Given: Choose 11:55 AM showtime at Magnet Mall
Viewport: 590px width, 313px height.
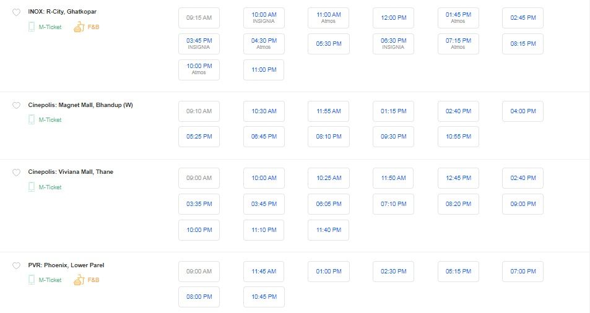Looking at the screenshot, I should click(329, 111).
